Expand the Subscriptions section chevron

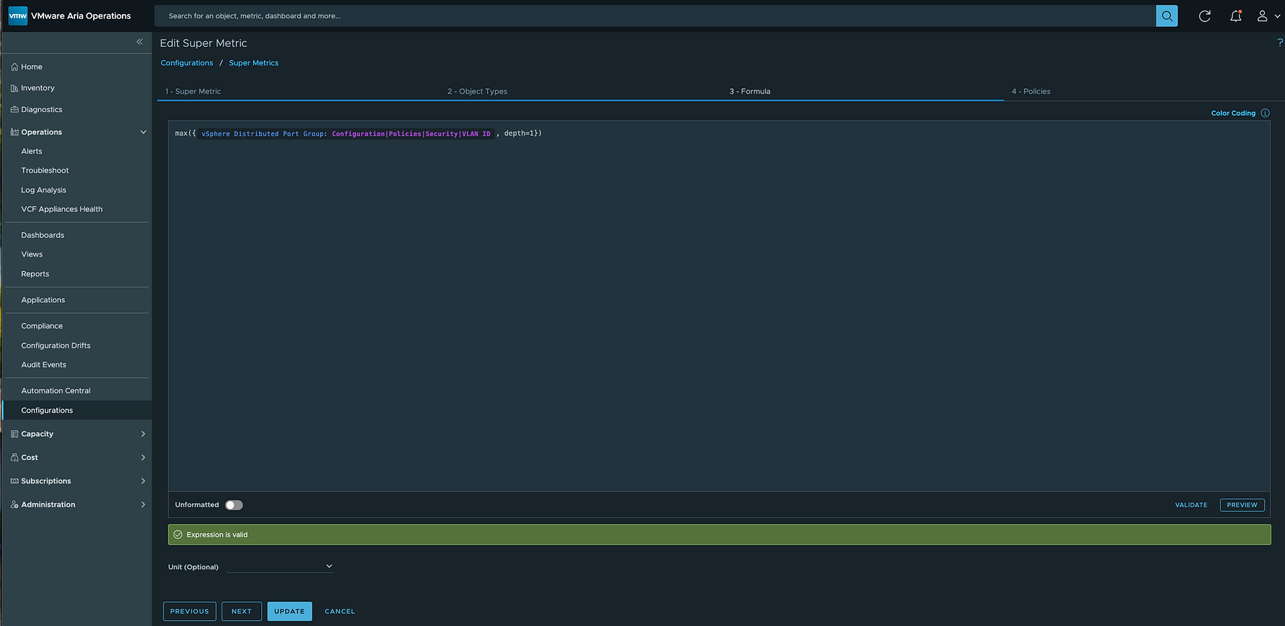143,481
